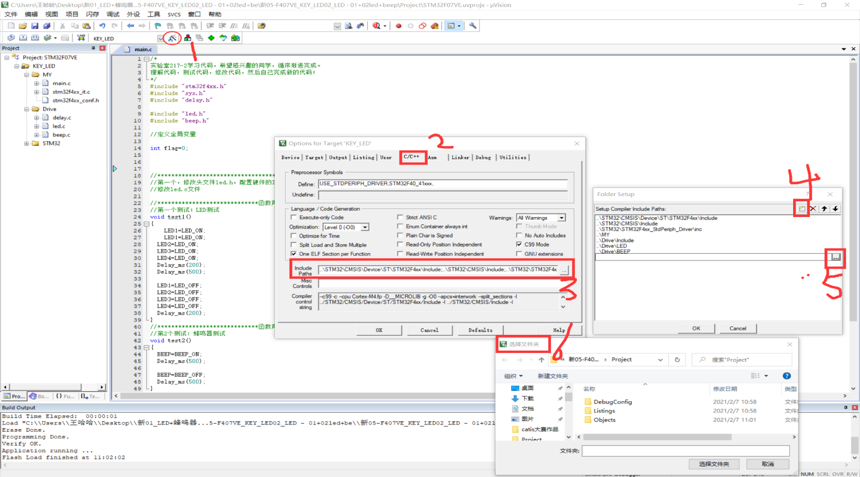This screenshot has width=860, height=477.
Task: Click the Save All files toolbar icon
Action: click(x=46, y=26)
